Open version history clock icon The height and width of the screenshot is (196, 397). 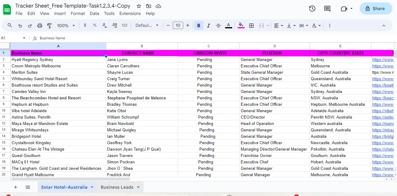312,9
